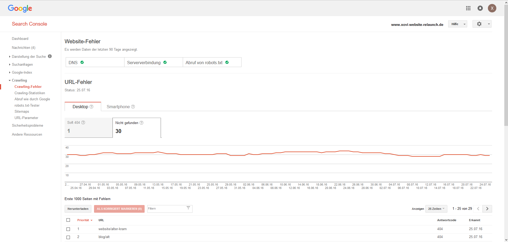Click the Herunterladen button
The image size is (508, 242).
[x=78, y=209]
